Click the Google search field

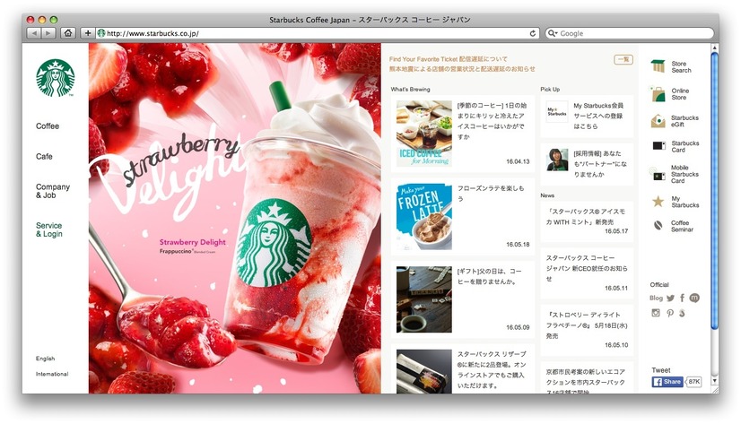point(629,33)
